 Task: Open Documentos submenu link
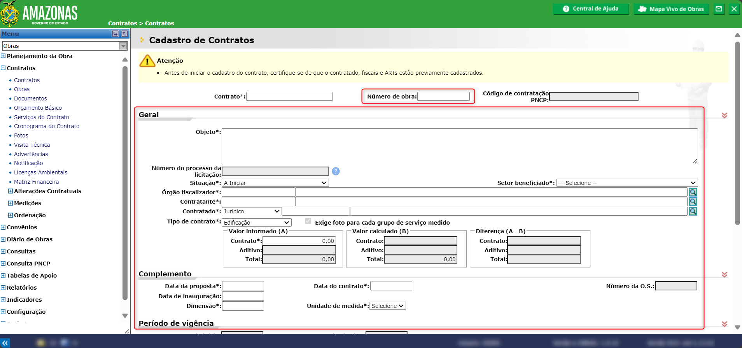click(30, 98)
